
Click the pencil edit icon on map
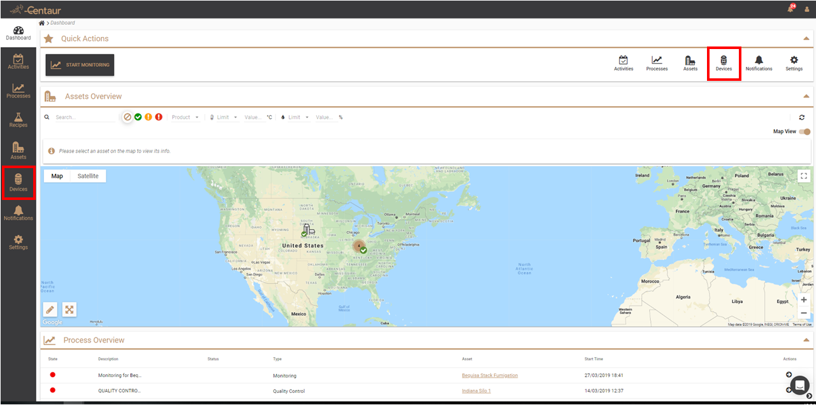(50, 309)
